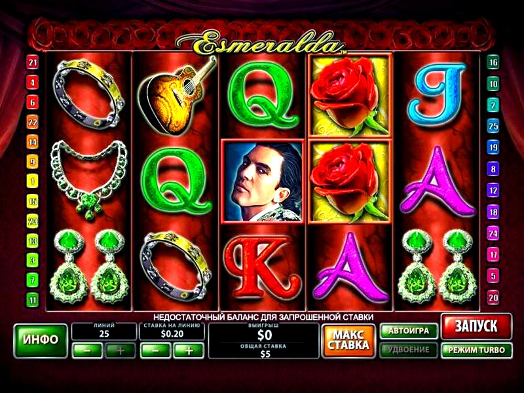Click the emerald earrings symbol on the fifth reel
Image resolution: width=524 pixels, height=393 pixels.
pos(437,267)
